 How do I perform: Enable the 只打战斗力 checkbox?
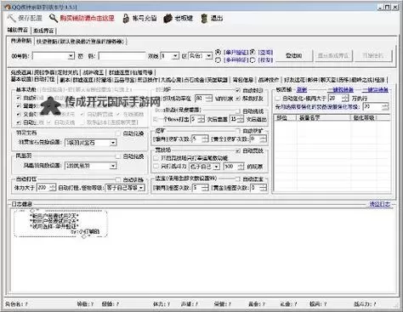(x=156, y=167)
